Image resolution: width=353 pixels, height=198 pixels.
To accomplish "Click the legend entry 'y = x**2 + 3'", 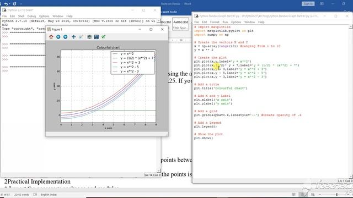I will tap(130, 63).
